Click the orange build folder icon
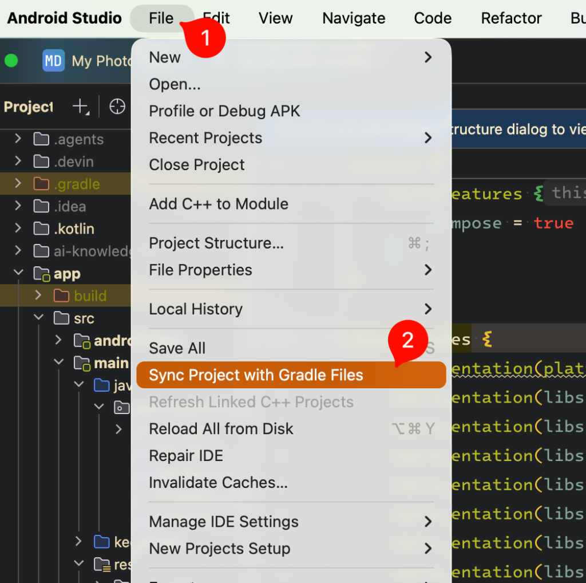The height and width of the screenshot is (583, 586). (61, 296)
